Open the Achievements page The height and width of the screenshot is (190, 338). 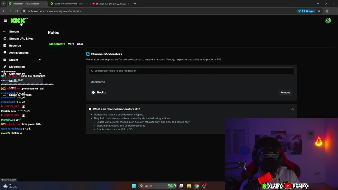(19, 53)
